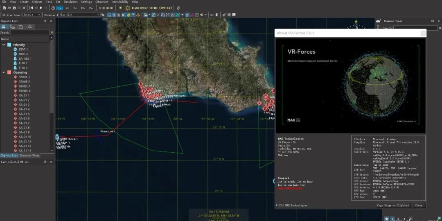Undock the Objects List panel
Image resolution: width=442 pixels, height=221 pixels.
[x=45, y=21]
